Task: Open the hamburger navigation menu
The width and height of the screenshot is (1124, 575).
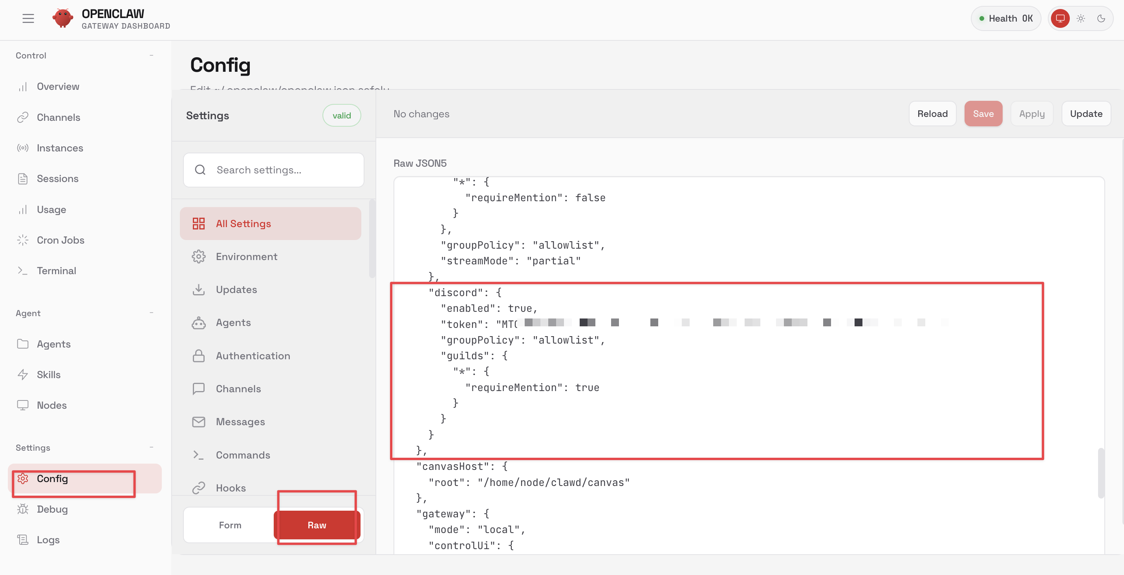Action: pos(28,18)
